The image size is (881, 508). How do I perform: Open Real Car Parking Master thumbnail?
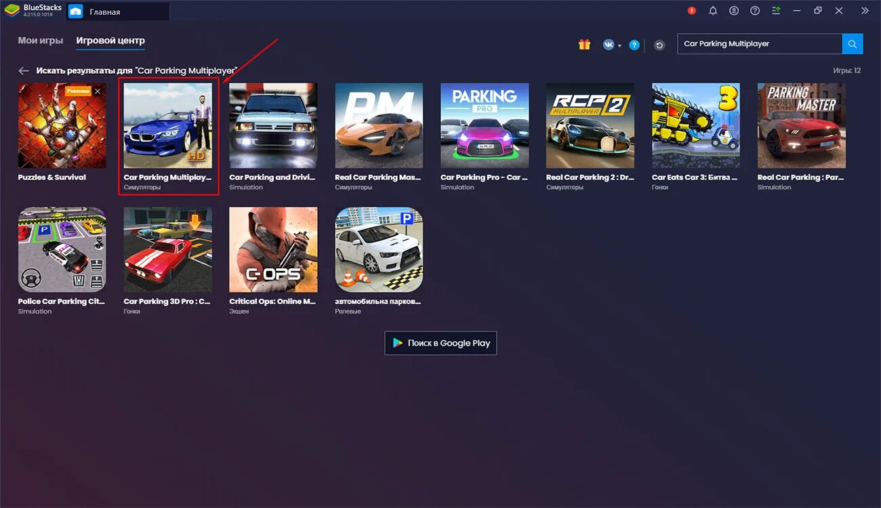379,125
